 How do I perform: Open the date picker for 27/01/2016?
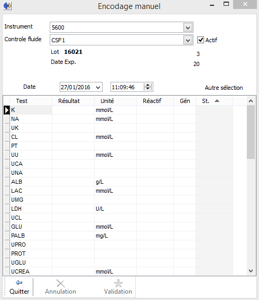[98, 88]
